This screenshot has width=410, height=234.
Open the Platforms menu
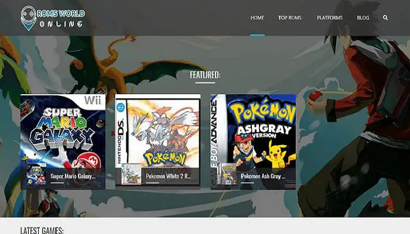[329, 18]
